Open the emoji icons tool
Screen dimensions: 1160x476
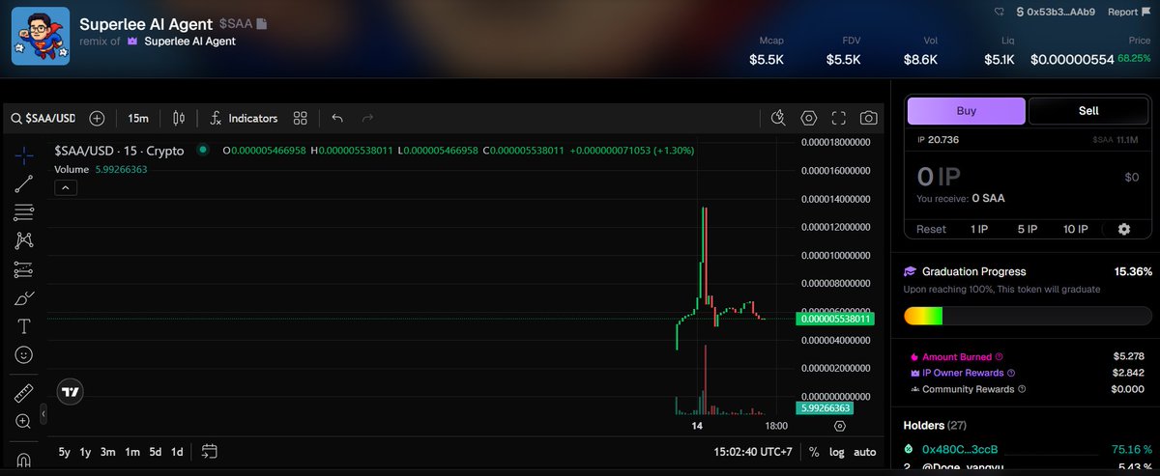tap(24, 355)
